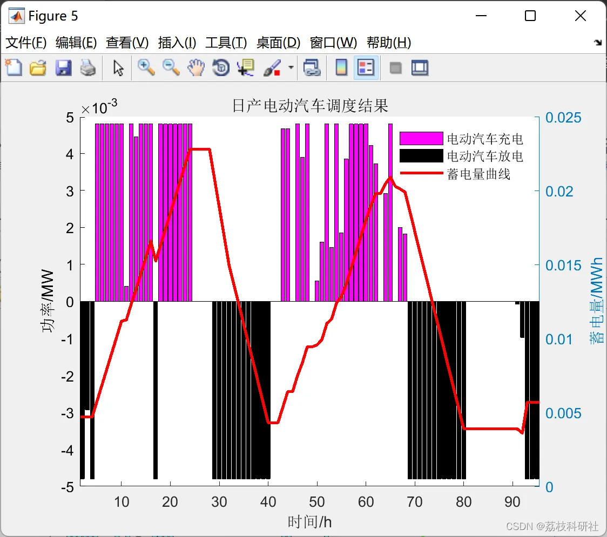The height and width of the screenshot is (537, 607).
Task: Click the New Figure icon
Action: (x=14, y=67)
